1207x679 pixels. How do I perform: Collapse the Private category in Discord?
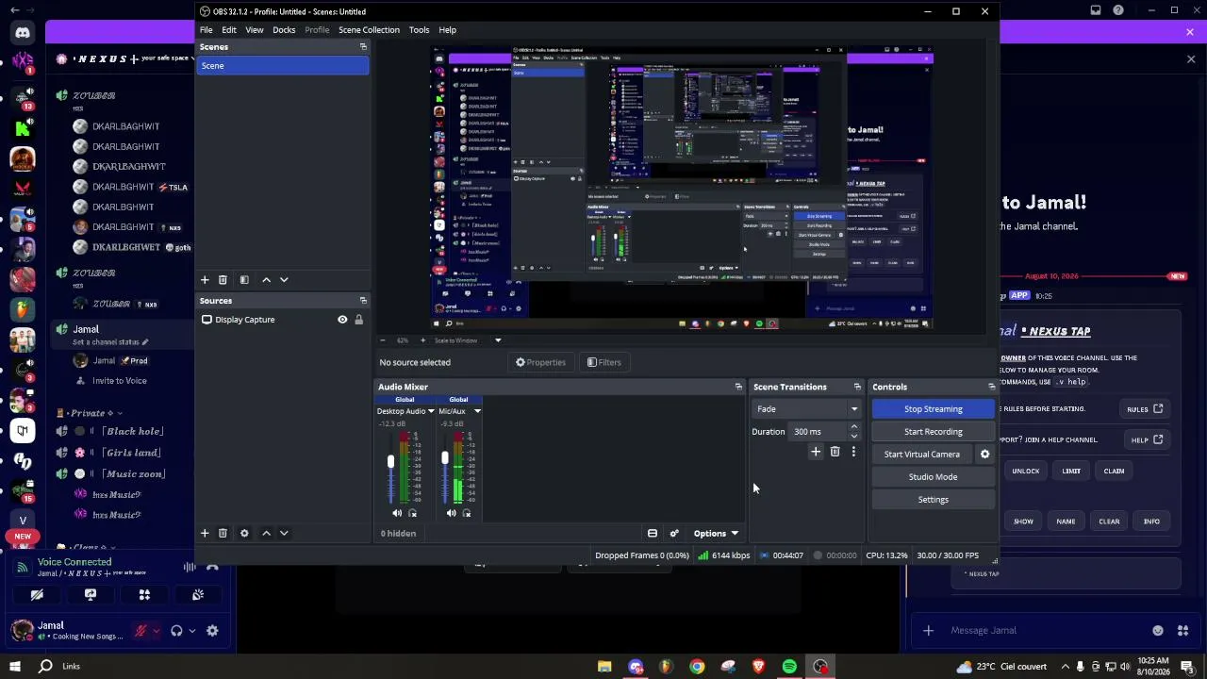(91, 413)
